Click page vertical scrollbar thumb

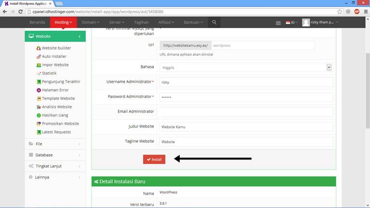click(x=368, y=91)
